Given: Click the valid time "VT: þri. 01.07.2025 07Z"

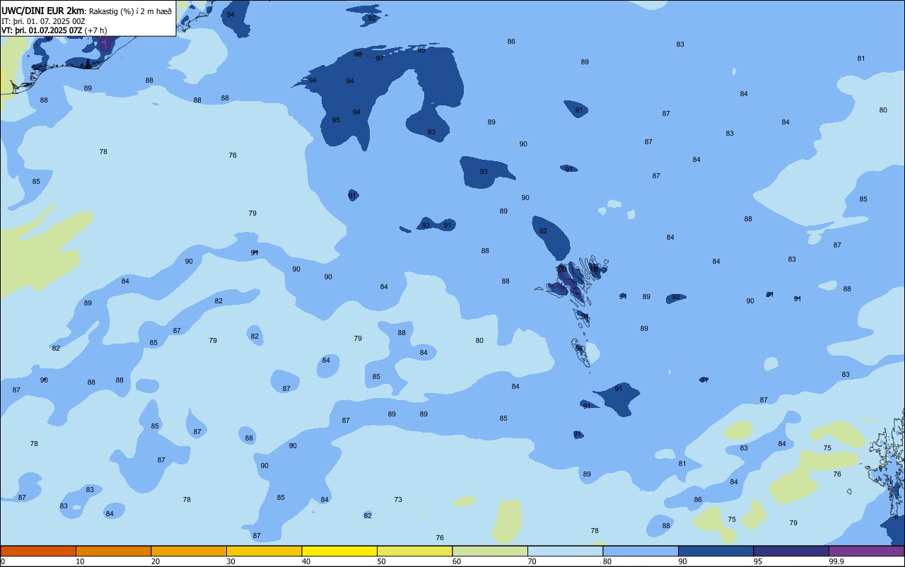Looking at the screenshot, I should click(x=42, y=30).
